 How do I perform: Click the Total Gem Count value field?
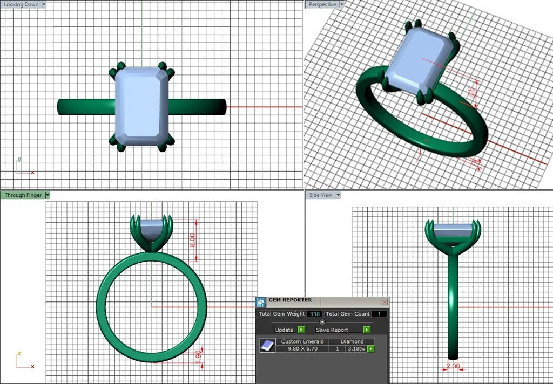(x=379, y=314)
